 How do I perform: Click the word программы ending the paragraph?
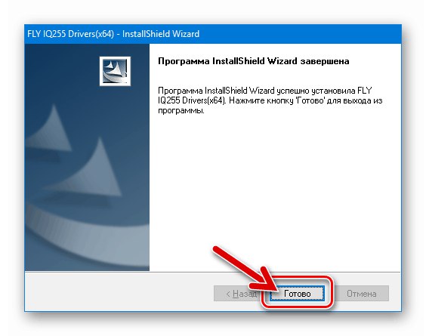181,111
